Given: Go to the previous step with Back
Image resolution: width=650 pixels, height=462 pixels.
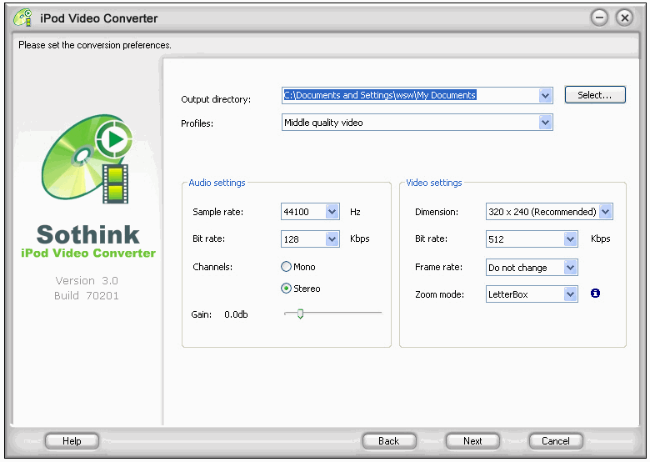Looking at the screenshot, I should (x=389, y=441).
